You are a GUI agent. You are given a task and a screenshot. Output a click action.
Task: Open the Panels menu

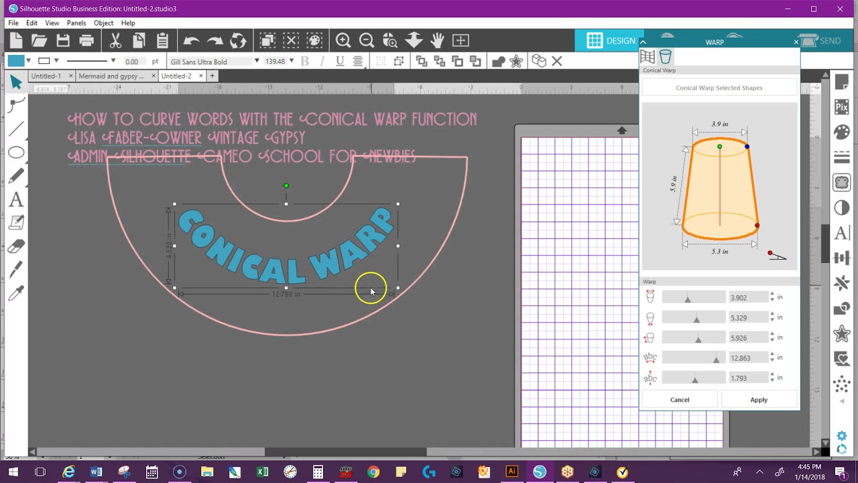[x=76, y=23]
